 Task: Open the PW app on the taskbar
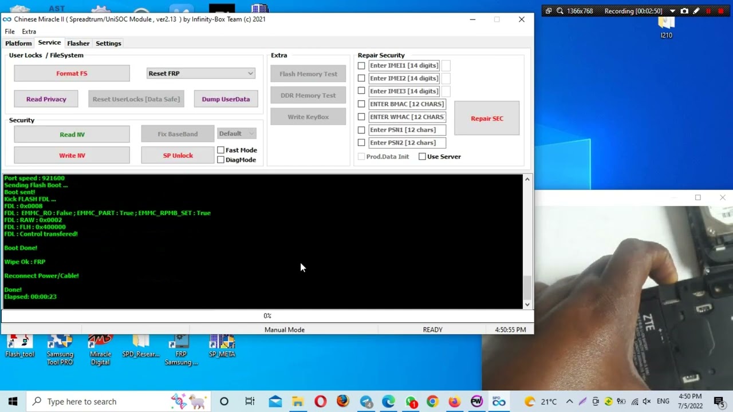click(476, 401)
